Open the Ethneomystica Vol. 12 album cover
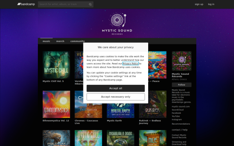The height and width of the screenshot is (146, 234). 56,104
